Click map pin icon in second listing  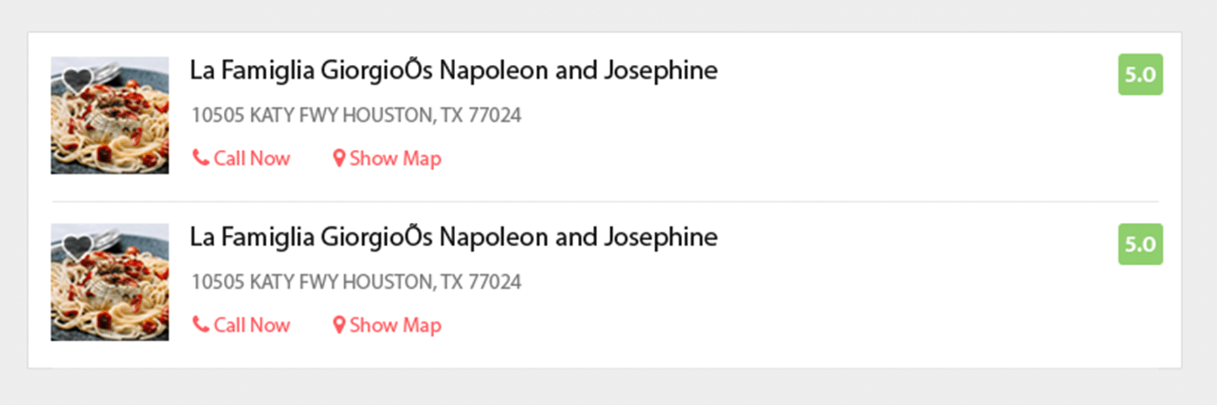tap(339, 325)
